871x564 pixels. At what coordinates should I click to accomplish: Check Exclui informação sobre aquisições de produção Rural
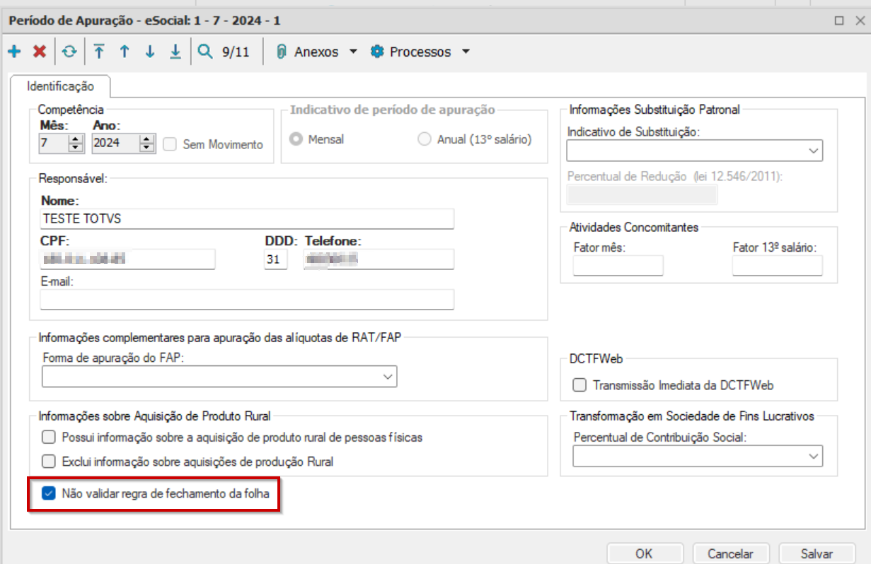click(49, 462)
